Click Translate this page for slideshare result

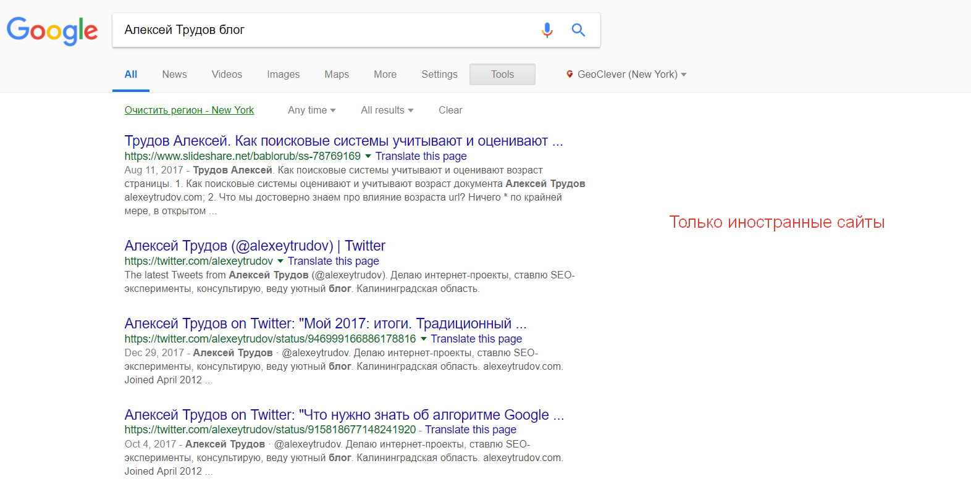pyautogui.click(x=421, y=156)
